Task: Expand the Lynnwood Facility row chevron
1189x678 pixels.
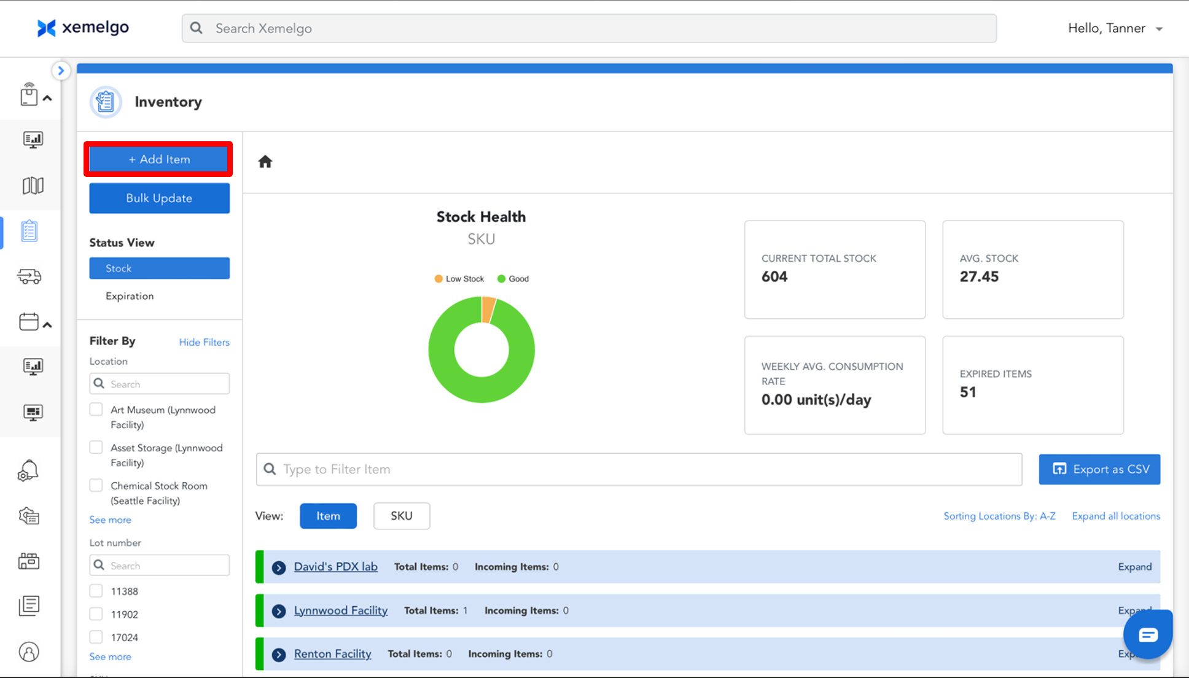Action: [x=279, y=611]
